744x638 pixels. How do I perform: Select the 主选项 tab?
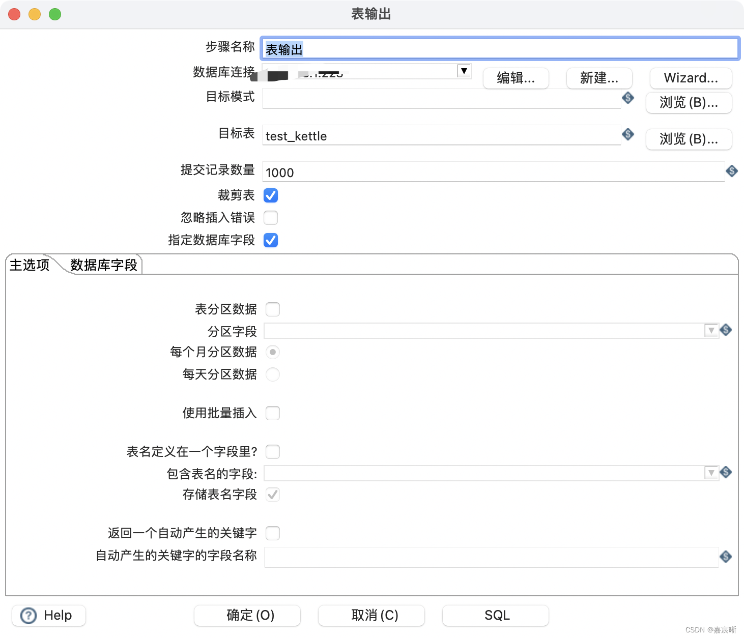(29, 265)
